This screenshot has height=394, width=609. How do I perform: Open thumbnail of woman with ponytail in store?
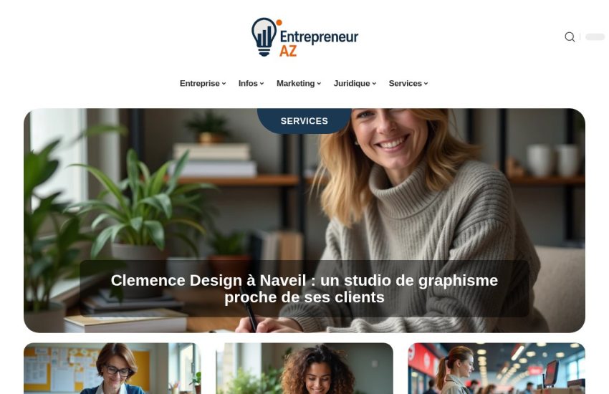point(497,368)
